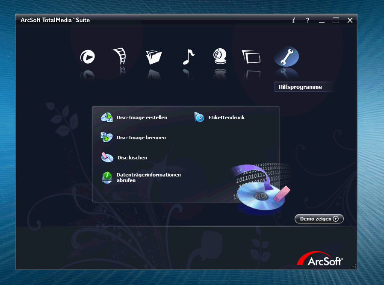Select the music note category icon
384x285 pixels.
[x=189, y=56]
